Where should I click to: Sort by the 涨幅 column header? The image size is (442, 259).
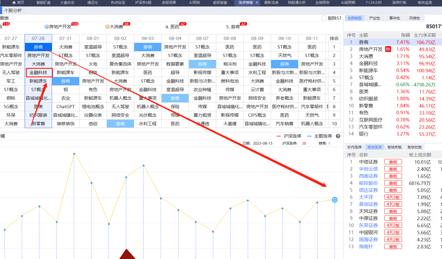point(405,35)
